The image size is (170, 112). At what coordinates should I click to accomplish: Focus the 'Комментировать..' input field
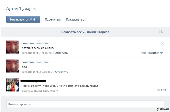click(85, 104)
